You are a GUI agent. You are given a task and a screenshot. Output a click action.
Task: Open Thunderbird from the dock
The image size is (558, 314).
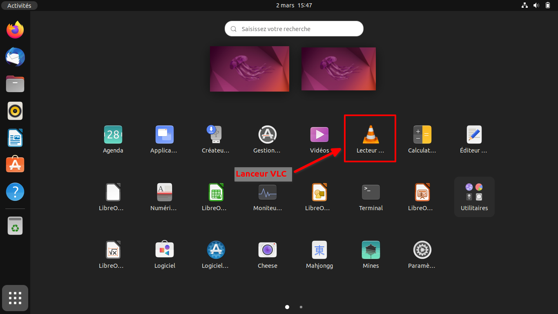coord(15,57)
